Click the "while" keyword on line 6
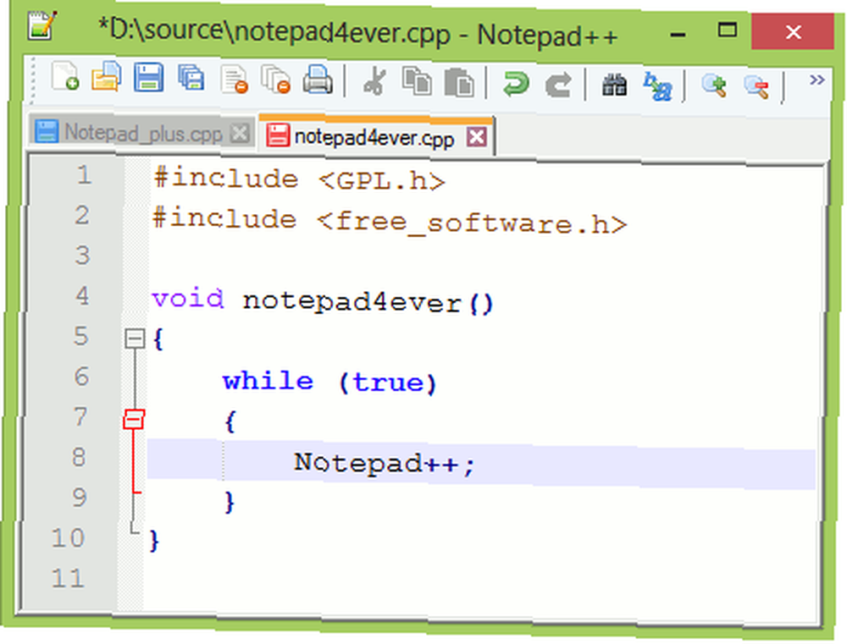Screen dimensions: 847x644 pyautogui.click(x=268, y=381)
